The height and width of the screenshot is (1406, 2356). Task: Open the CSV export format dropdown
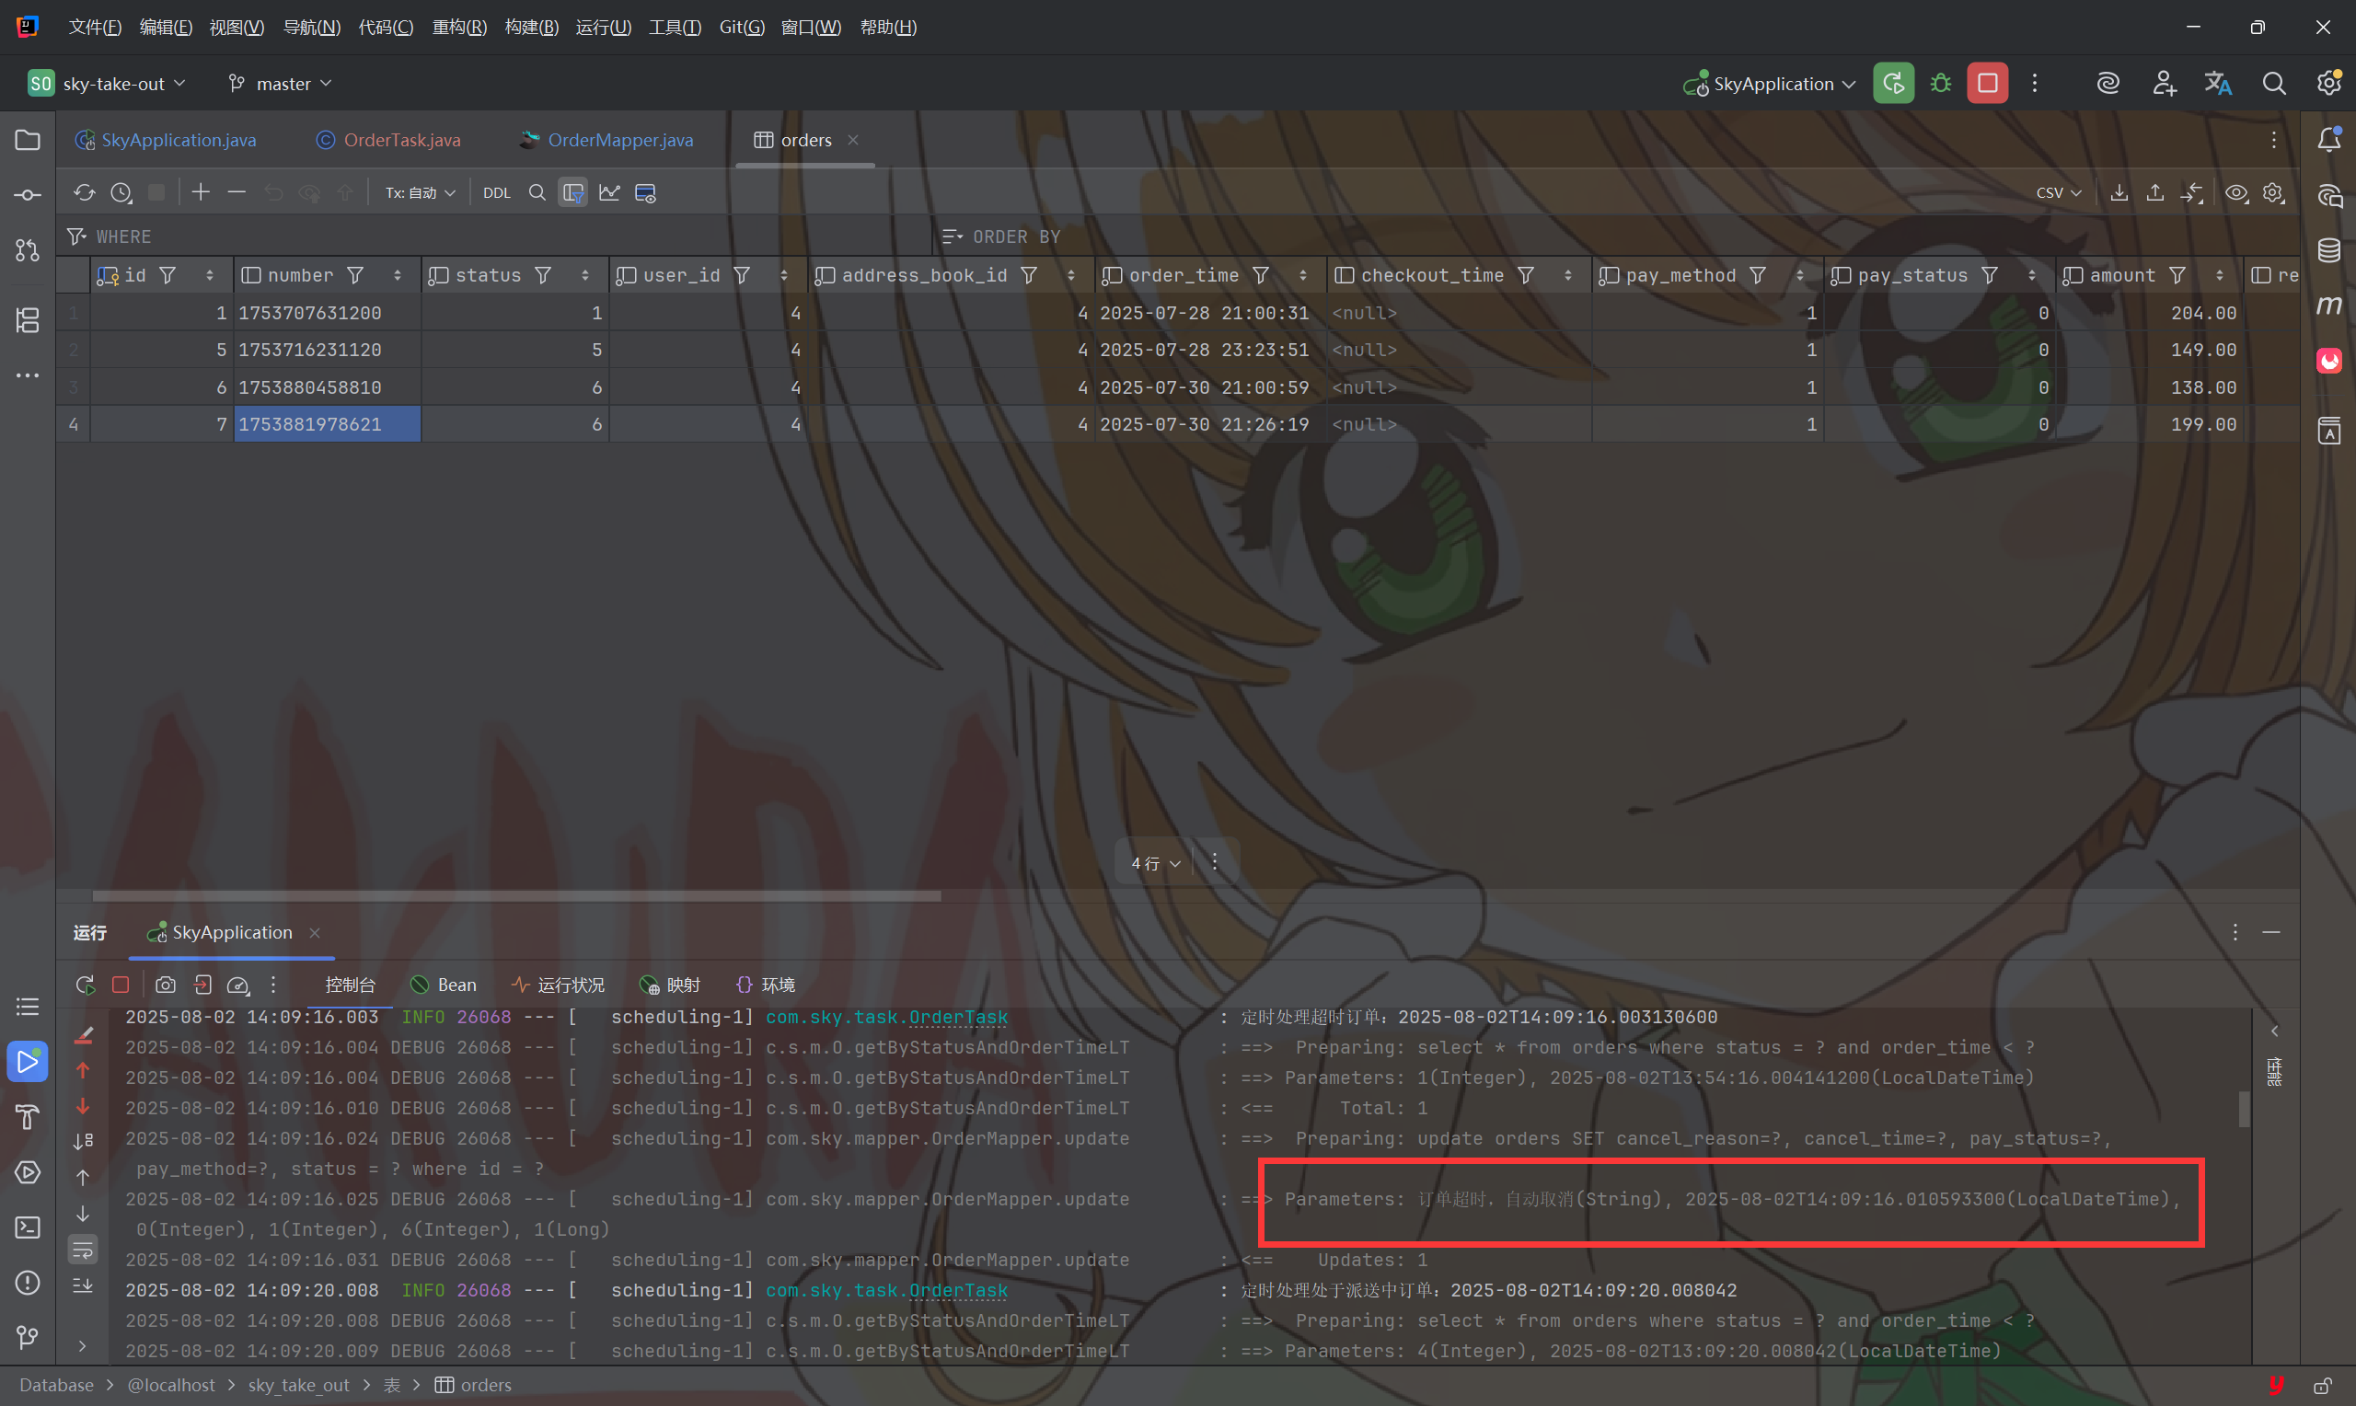[x=2058, y=193]
